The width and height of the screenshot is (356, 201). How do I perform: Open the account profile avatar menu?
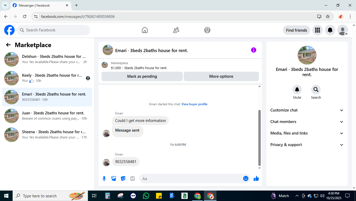point(343,30)
